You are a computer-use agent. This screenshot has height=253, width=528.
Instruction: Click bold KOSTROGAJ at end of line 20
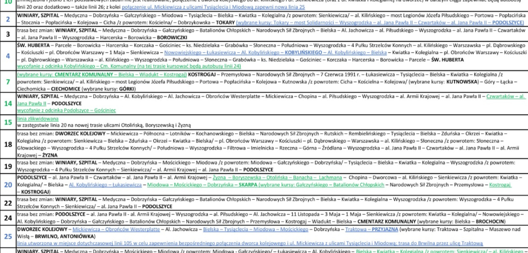point(35,192)
